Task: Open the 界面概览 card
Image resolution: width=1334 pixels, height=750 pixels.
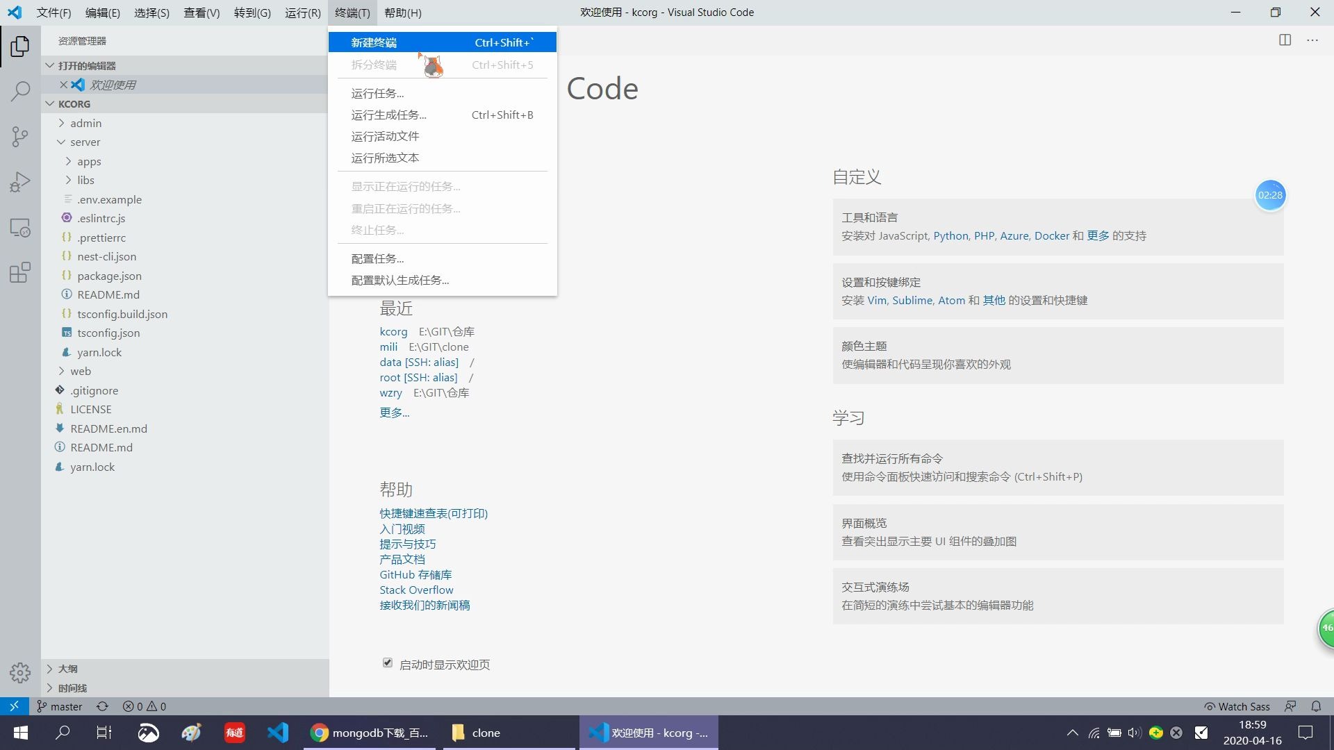Action: [x=1057, y=532]
